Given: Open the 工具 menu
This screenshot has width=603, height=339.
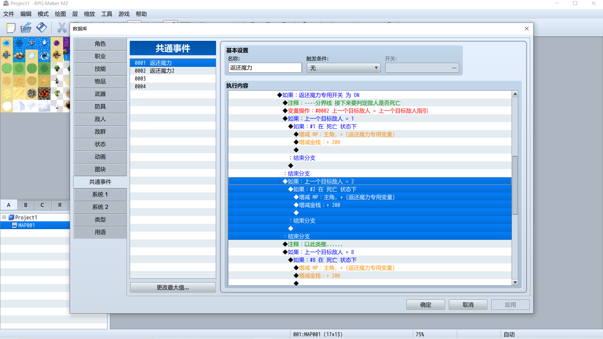Looking at the screenshot, I should tap(107, 14).
